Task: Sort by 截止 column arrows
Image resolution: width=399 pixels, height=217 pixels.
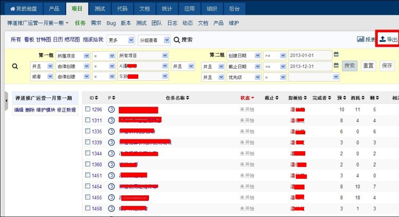Action: click(x=277, y=98)
